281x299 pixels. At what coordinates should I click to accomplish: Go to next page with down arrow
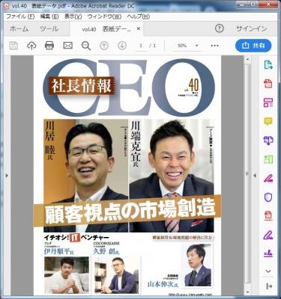point(122,46)
